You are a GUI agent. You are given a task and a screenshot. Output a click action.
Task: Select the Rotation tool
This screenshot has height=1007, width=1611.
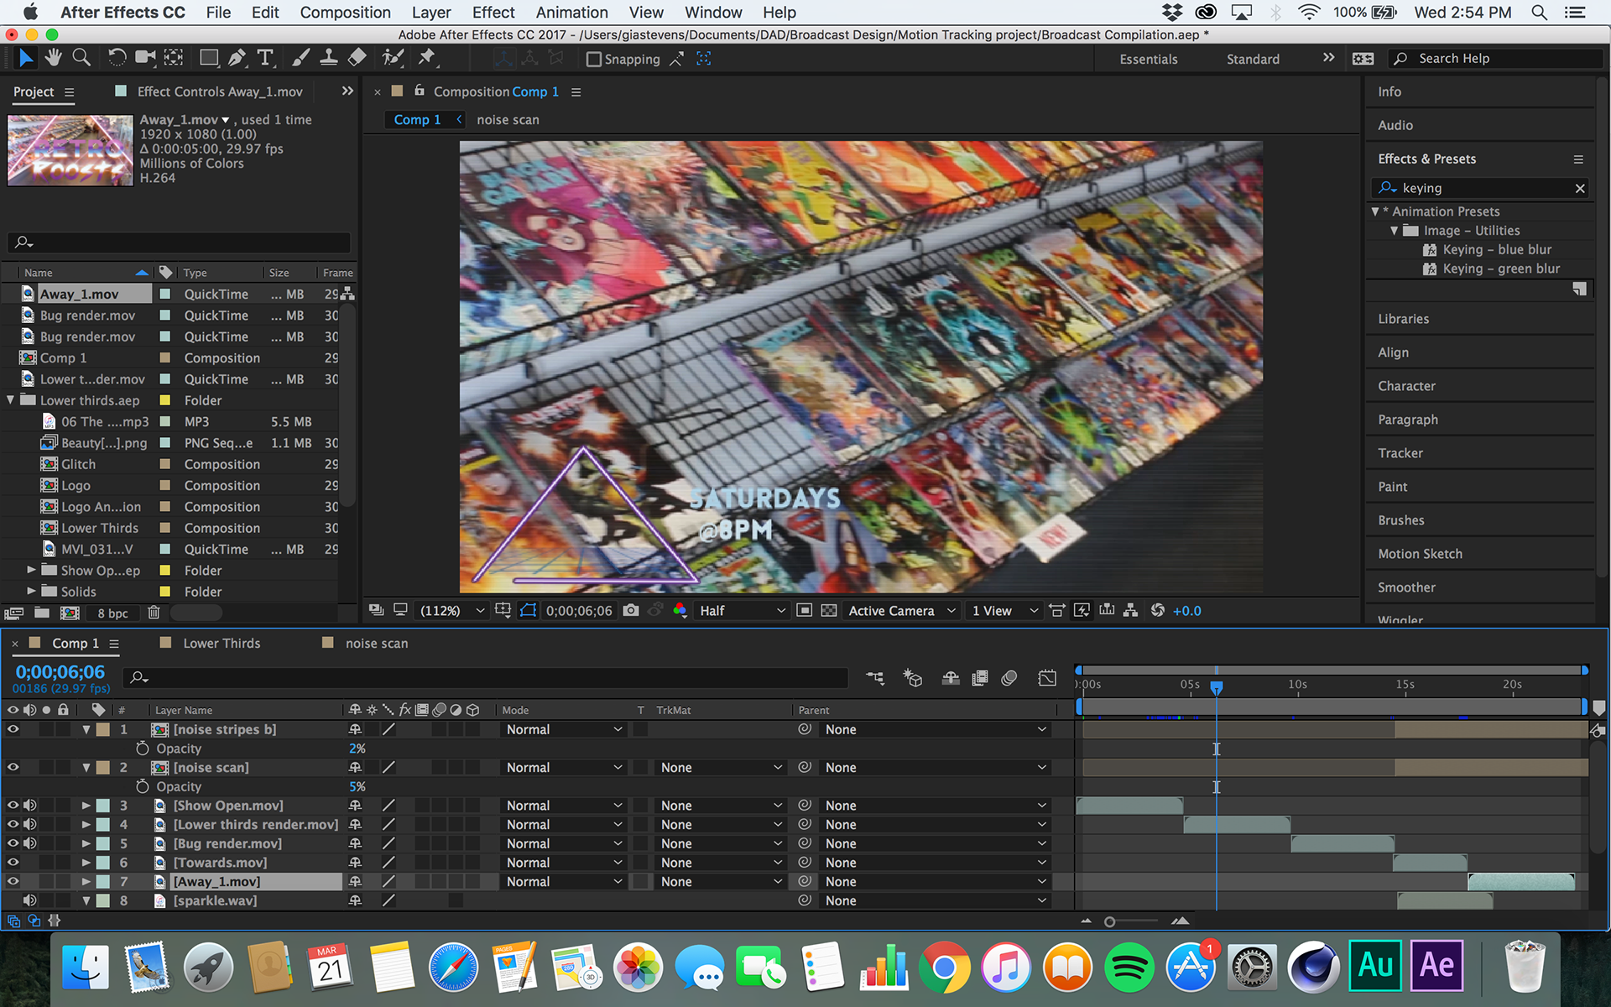tap(117, 58)
